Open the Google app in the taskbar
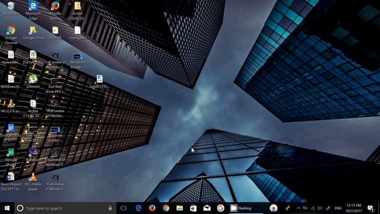Viewport: 380px width, 214px height. [x=220, y=208]
